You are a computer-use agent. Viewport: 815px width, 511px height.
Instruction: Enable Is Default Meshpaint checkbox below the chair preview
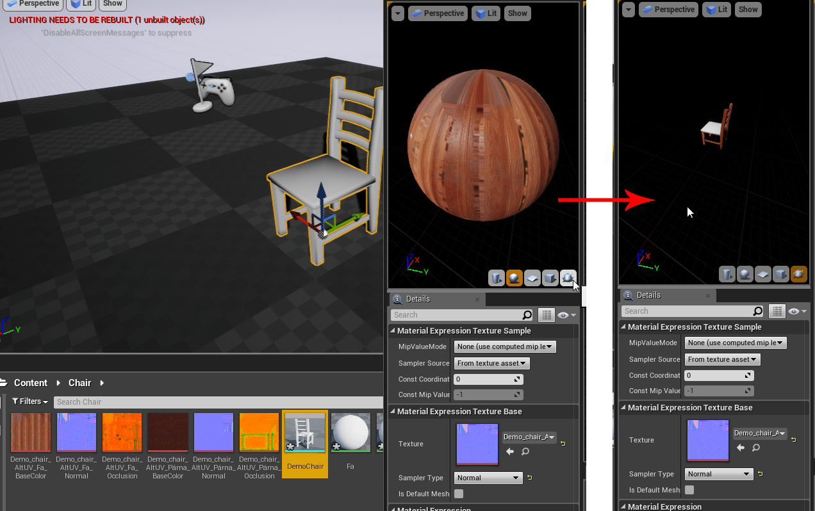[689, 490]
